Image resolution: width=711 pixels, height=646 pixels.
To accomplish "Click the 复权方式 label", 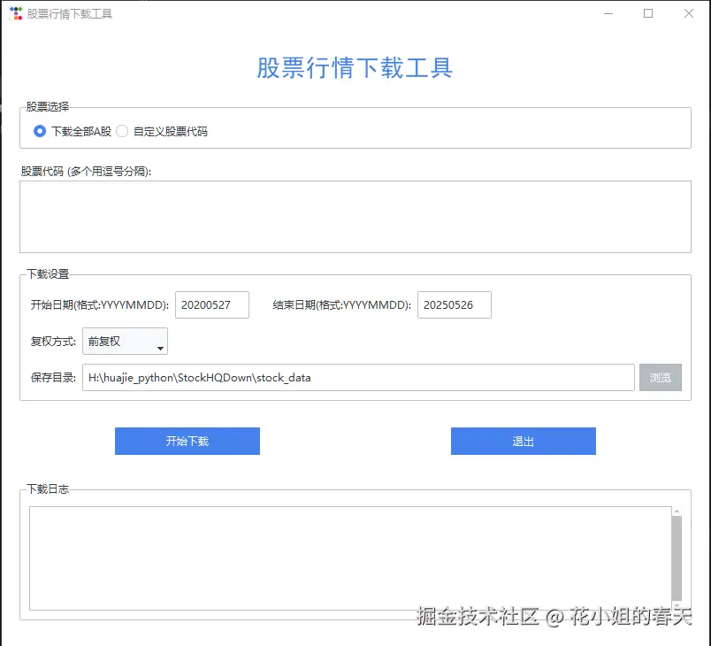I will [53, 342].
